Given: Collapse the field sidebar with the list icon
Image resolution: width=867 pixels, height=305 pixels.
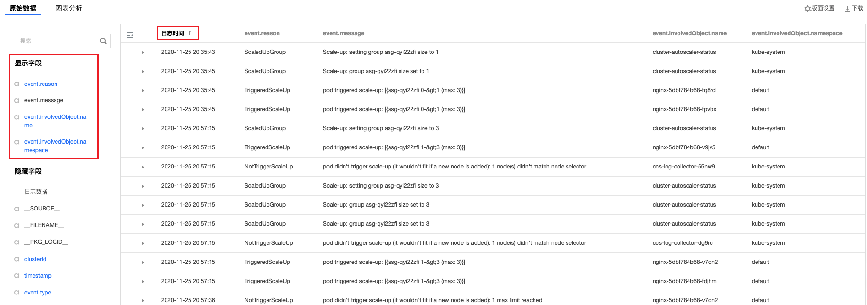Looking at the screenshot, I should coord(130,35).
